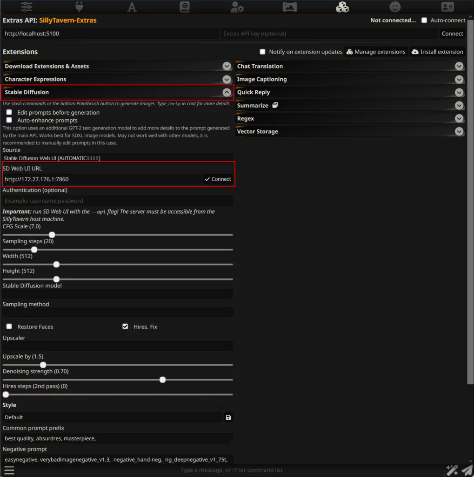The image size is (474, 477).
Task: Click the Extras API key field
Action: click(x=329, y=34)
